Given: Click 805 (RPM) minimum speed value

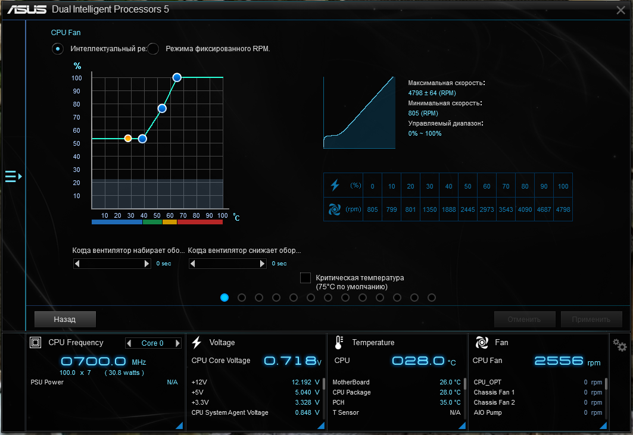Looking at the screenshot, I should [x=423, y=113].
